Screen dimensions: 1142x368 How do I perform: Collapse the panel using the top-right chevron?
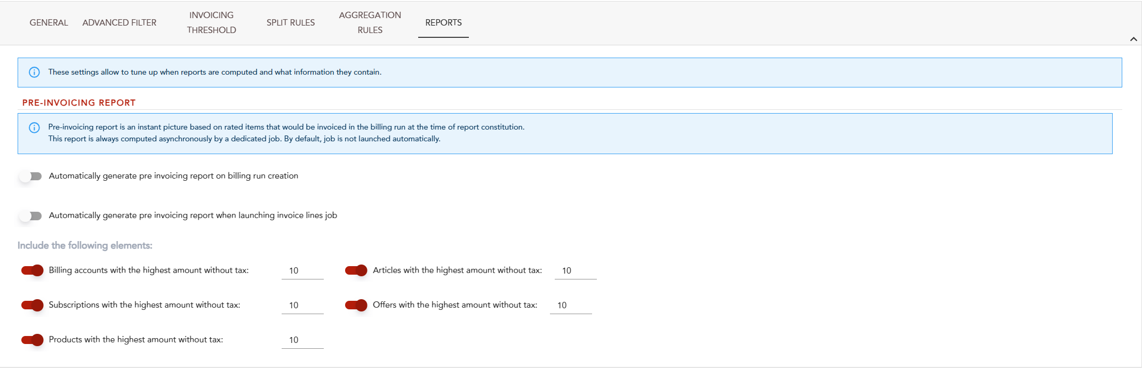pyautogui.click(x=1133, y=39)
